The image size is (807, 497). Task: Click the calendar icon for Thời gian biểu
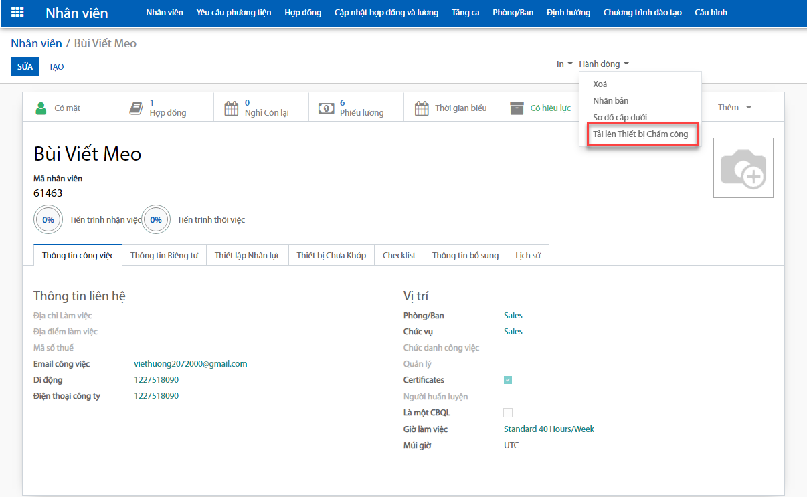(x=422, y=108)
